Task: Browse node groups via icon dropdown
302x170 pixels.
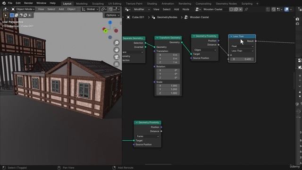Action: click(198, 9)
